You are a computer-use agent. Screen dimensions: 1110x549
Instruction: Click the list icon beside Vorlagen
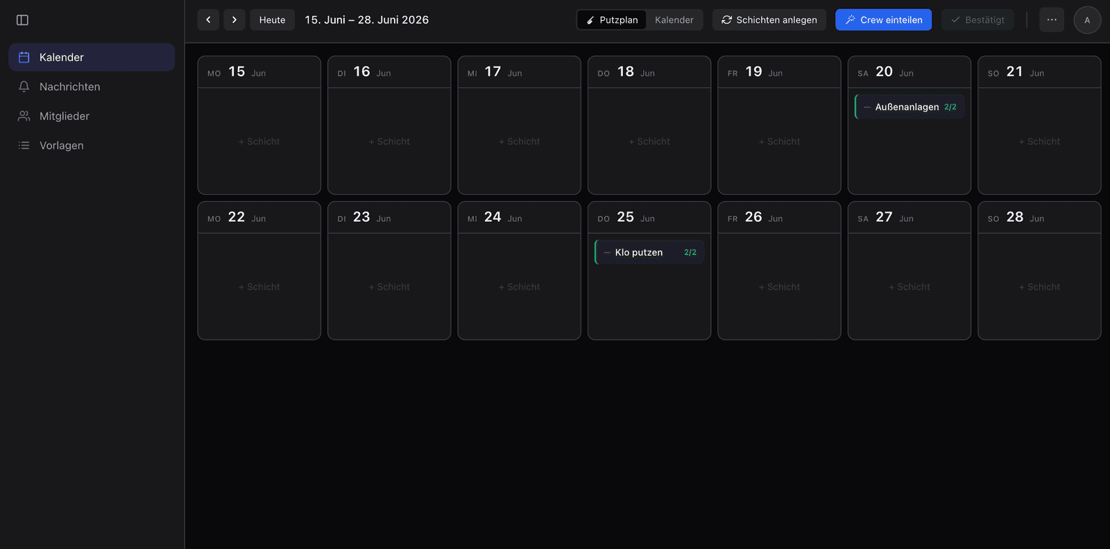click(x=24, y=146)
